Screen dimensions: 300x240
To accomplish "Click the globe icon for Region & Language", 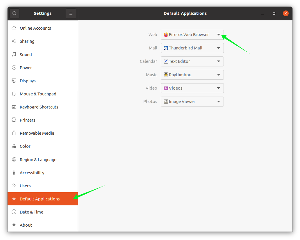I will 14,159.
